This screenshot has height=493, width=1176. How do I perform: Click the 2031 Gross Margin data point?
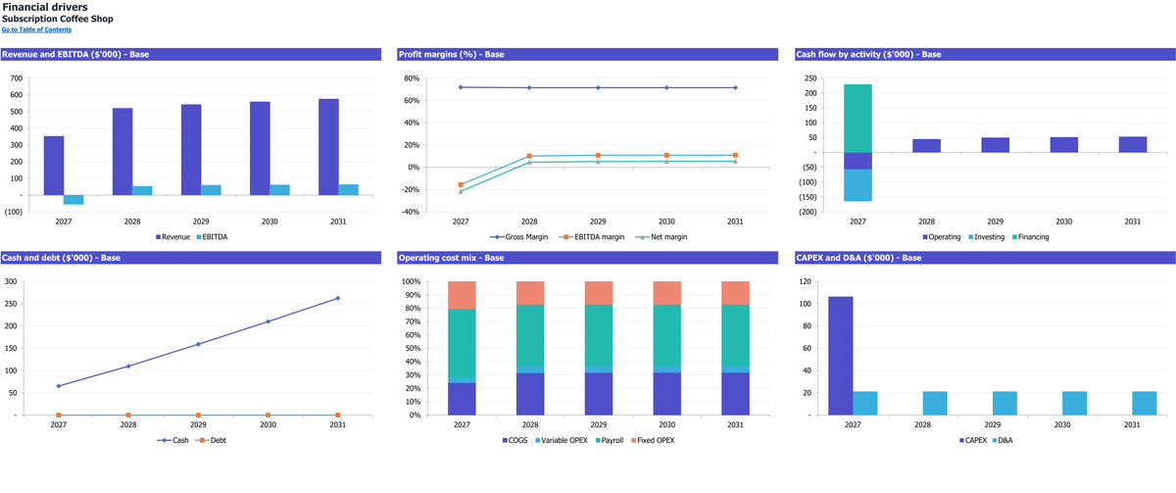click(735, 87)
